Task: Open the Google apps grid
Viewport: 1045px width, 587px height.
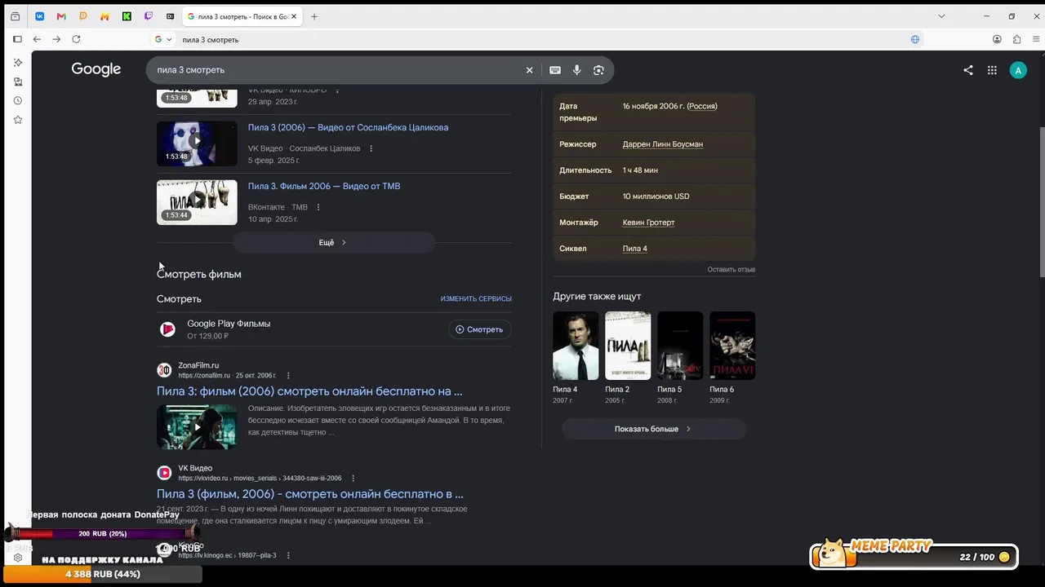Action: click(x=992, y=70)
